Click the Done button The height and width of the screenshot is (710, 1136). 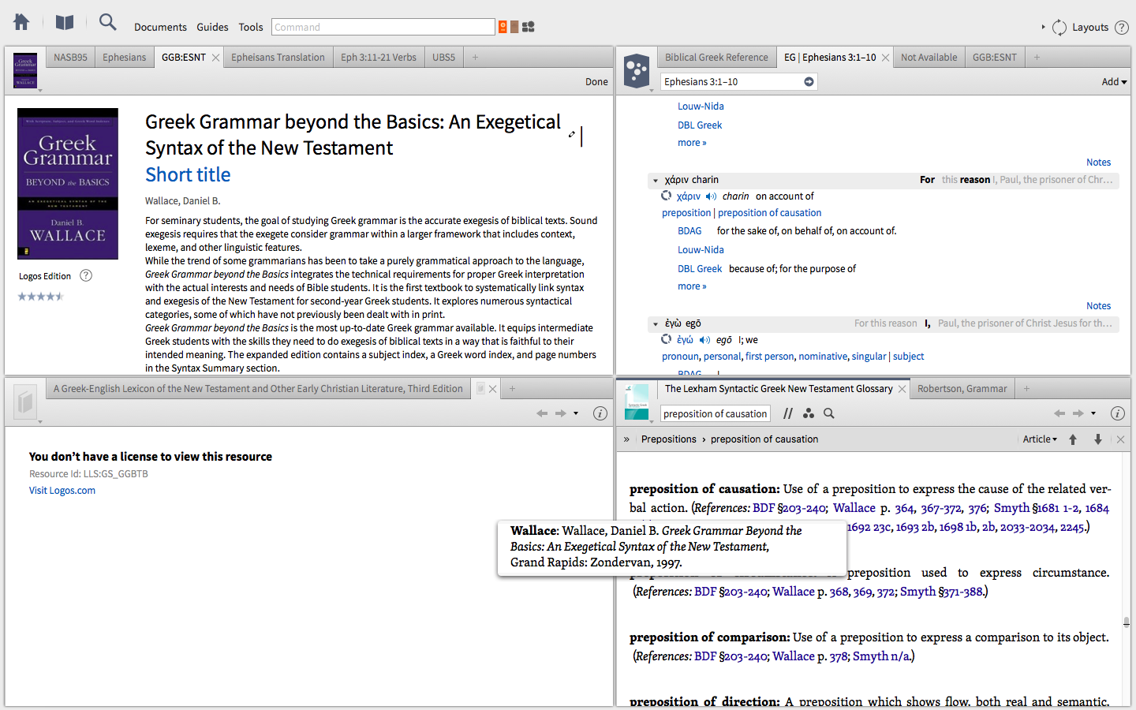click(x=596, y=82)
